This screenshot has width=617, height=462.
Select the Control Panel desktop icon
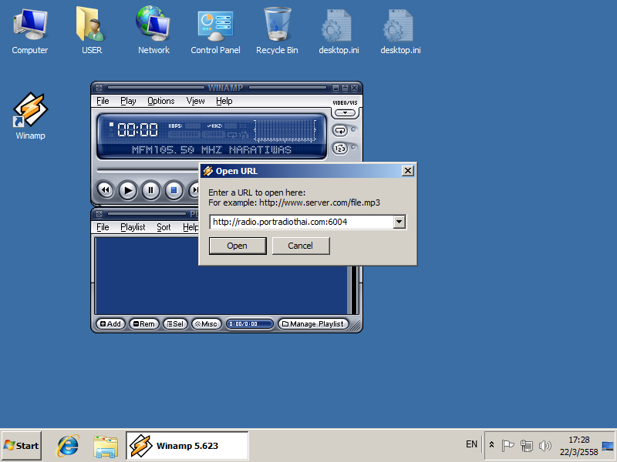215,32
